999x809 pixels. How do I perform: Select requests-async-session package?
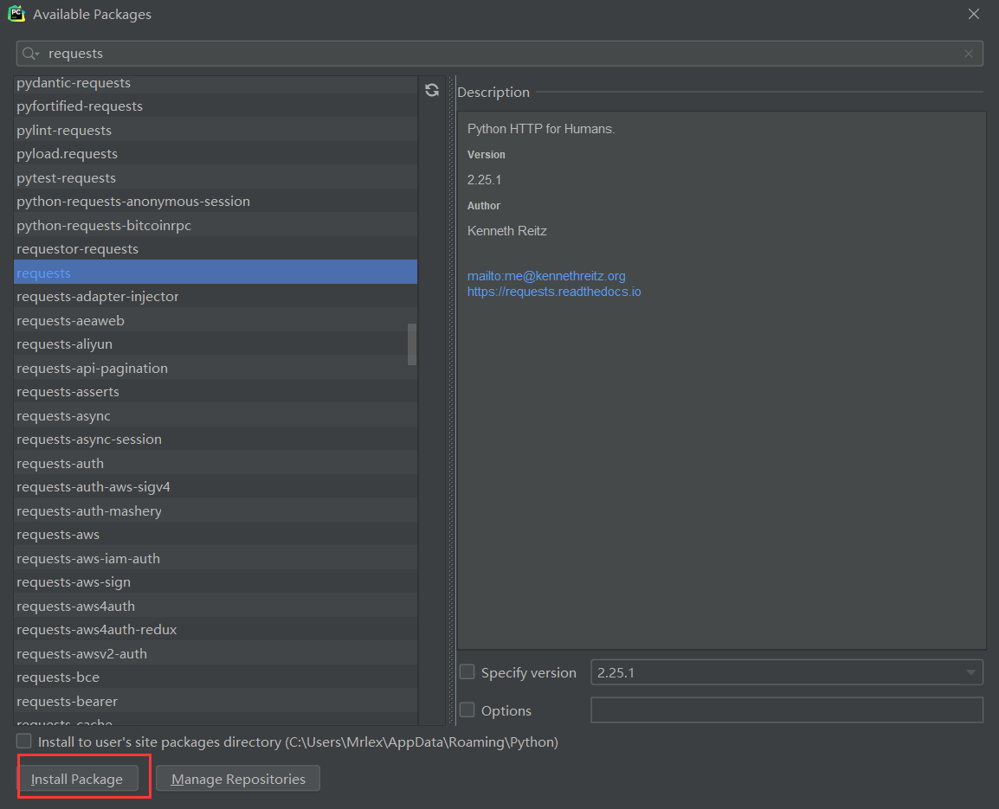point(216,440)
